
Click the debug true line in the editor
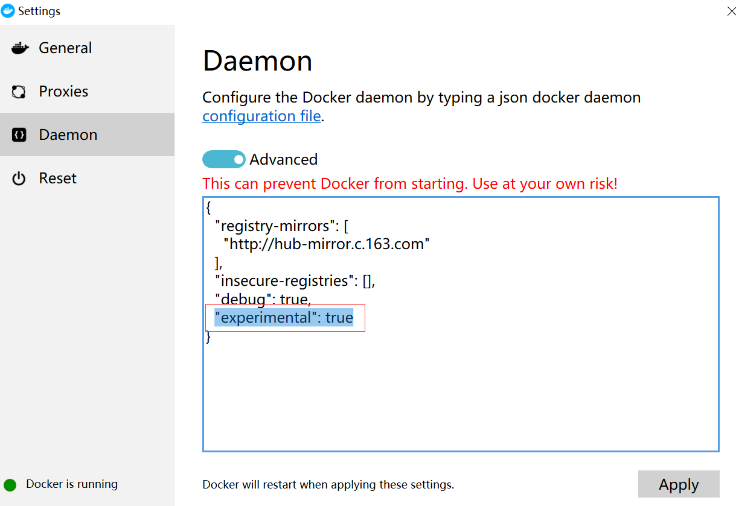tap(262, 299)
